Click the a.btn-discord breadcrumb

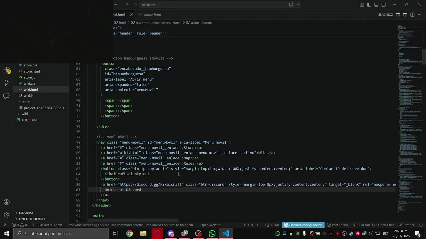coord(199,23)
